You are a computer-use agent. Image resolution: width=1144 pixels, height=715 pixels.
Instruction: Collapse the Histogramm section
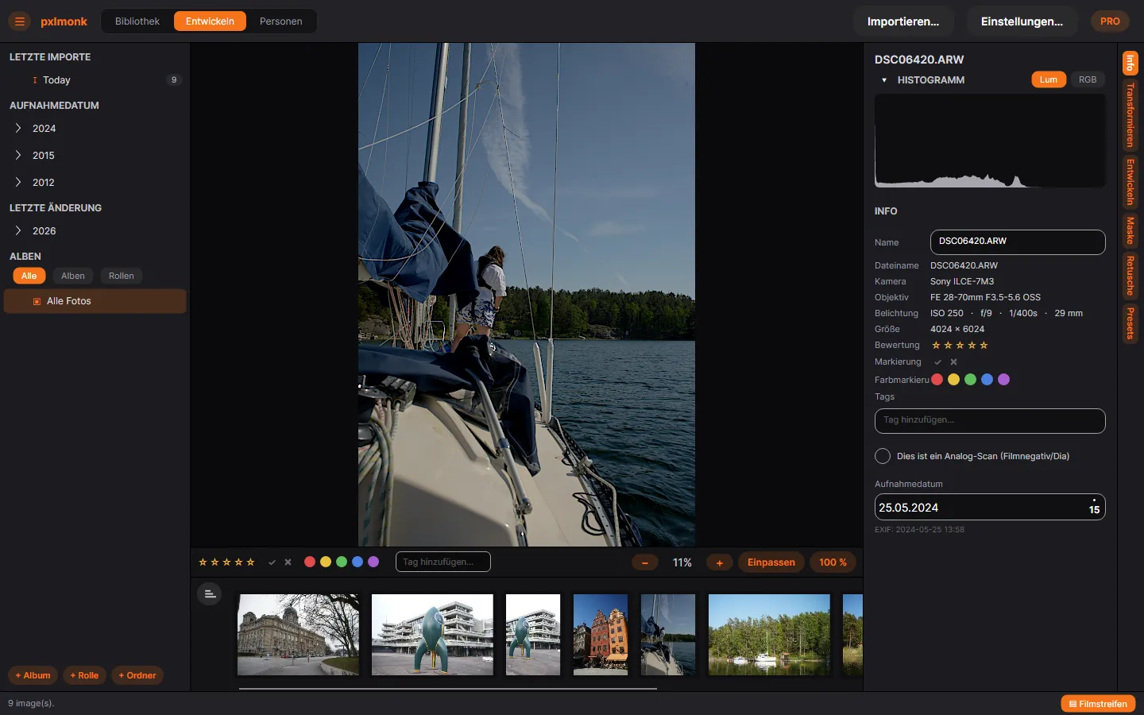(x=884, y=80)
